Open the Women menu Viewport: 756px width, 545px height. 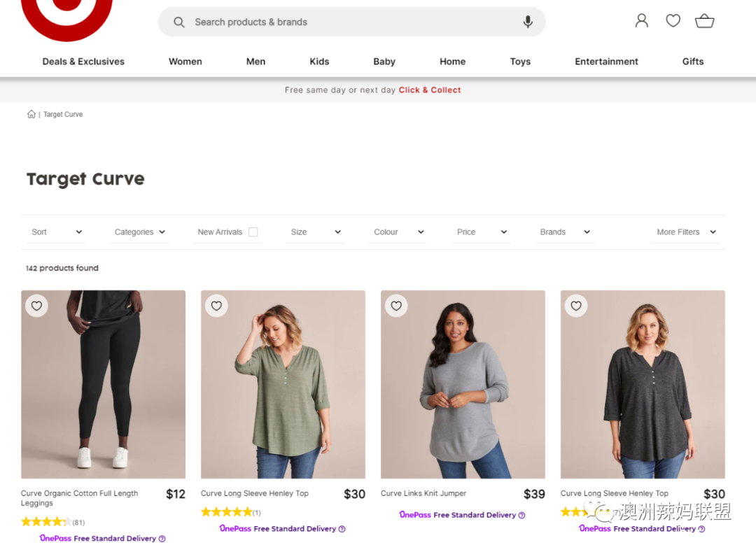pyautogui.click(x=185, y=62)
